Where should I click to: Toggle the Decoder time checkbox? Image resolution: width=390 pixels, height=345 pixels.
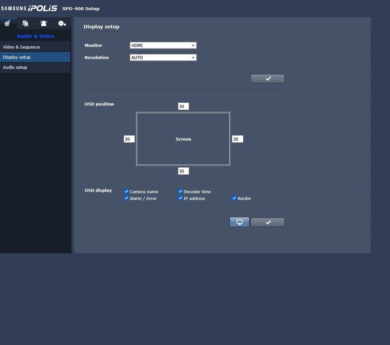tap(181, 191)
